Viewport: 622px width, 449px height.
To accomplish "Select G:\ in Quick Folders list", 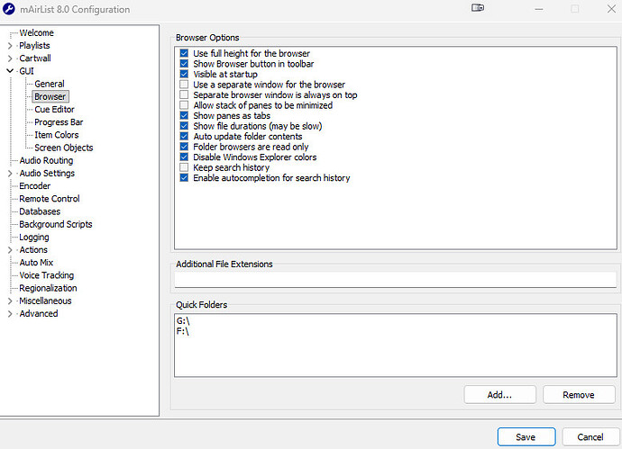I will tap(183, 321).
